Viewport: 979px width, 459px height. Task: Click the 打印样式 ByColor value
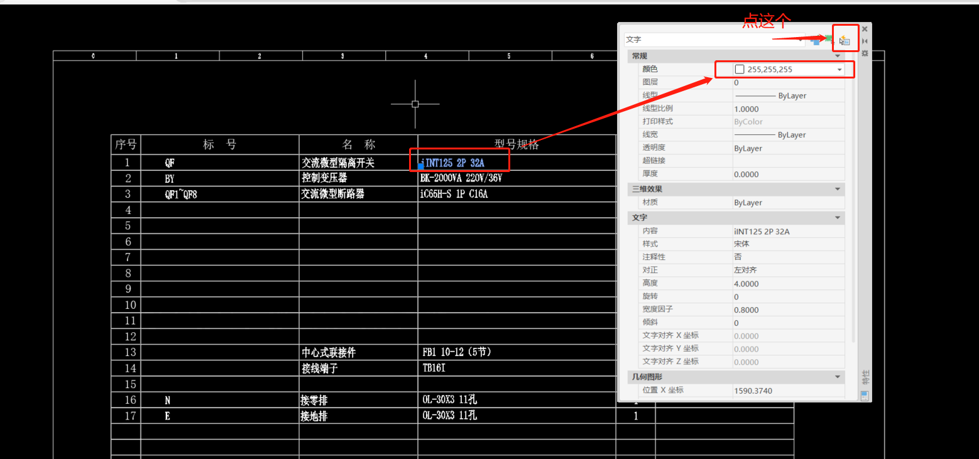pyautogui.click(x=789, y=122)
